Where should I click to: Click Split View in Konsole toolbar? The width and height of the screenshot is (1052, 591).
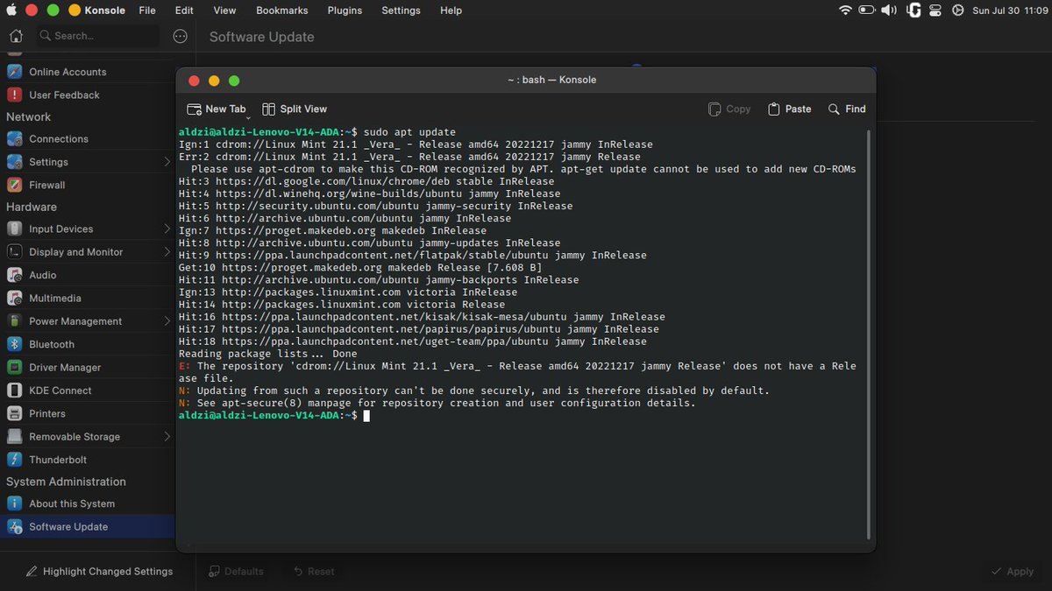click(295, 109)
